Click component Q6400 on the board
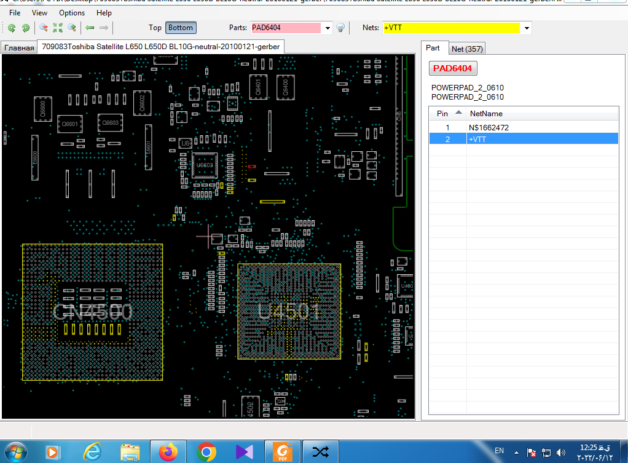The height and width of the screenshot is (463, 628). point(286,87)
